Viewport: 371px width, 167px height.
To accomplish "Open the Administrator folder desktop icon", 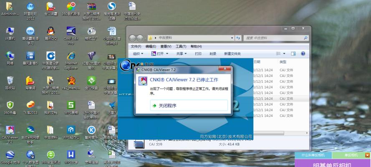I will (x=10, y=9).
